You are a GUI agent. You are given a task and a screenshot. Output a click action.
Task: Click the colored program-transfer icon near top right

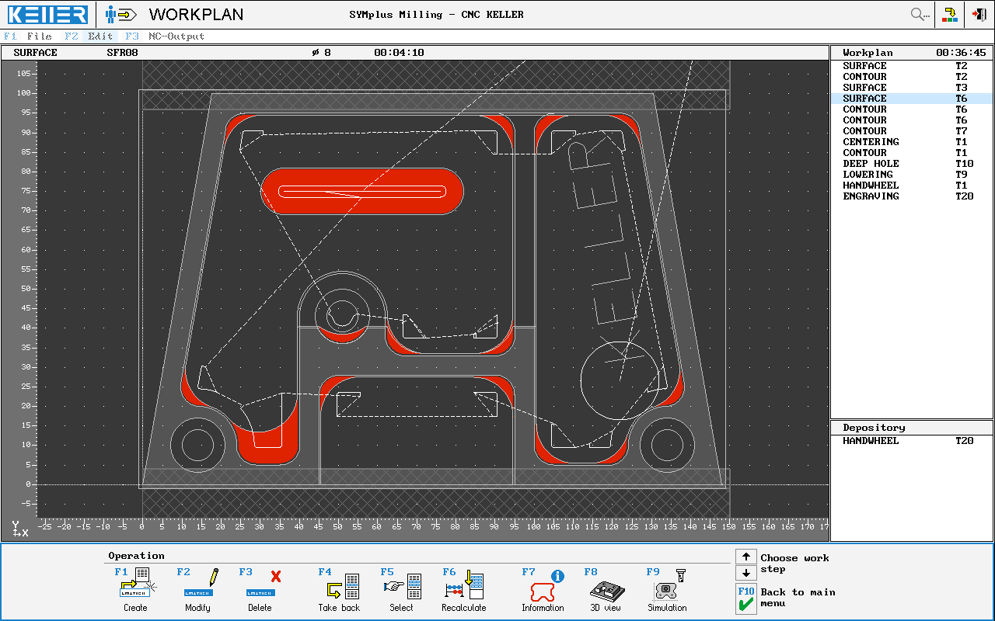[x=949, y=14]
